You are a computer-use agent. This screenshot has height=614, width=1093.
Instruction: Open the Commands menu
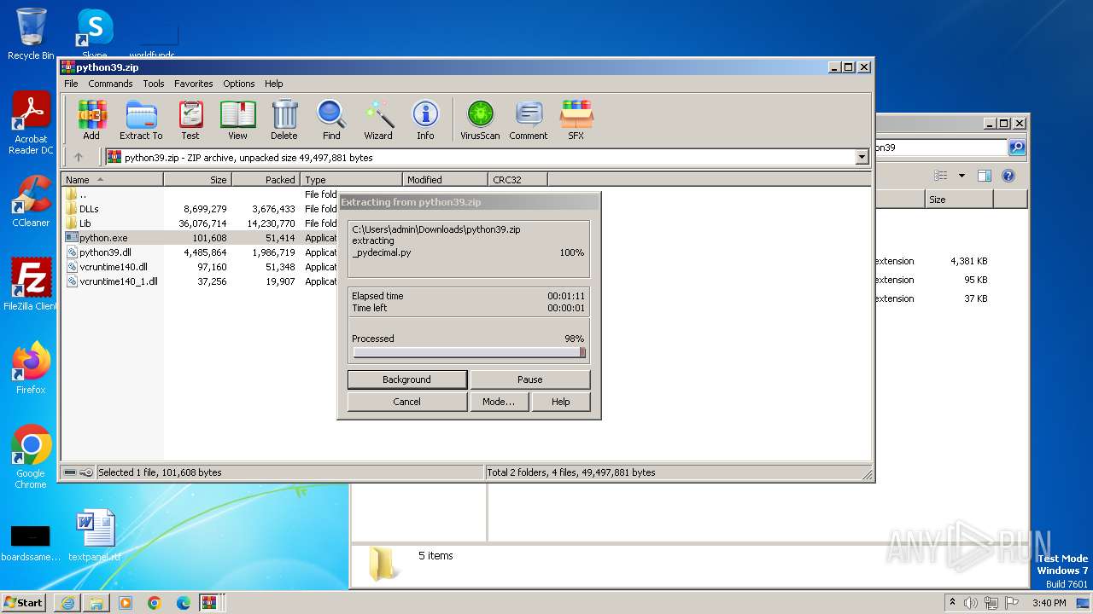(110, 84)
